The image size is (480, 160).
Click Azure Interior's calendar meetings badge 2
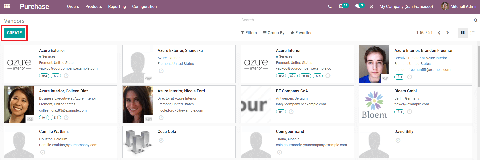tap(292, 76)
